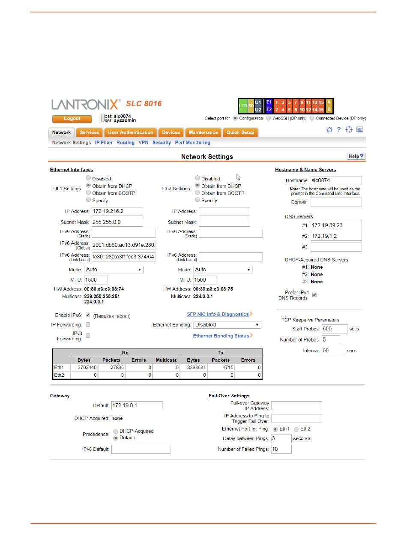407x540 pixels.
Task: Open the Routing submenu link
Action: click(126, 143)
